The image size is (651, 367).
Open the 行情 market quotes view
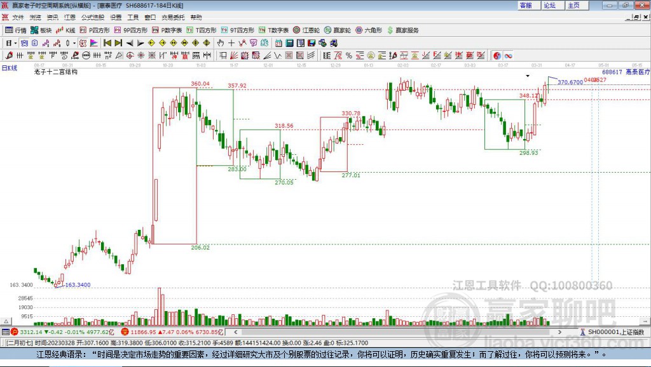[x=16, y=30]
